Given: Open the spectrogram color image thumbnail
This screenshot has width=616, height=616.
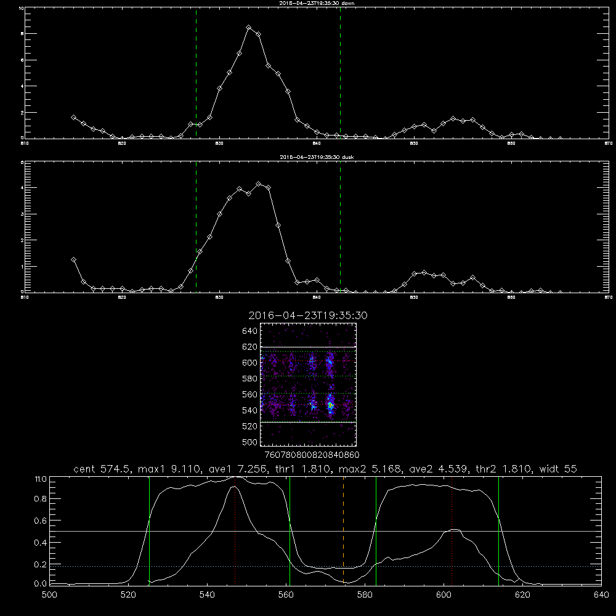Looking at the screenshot, I should click(x=309, y=384).
